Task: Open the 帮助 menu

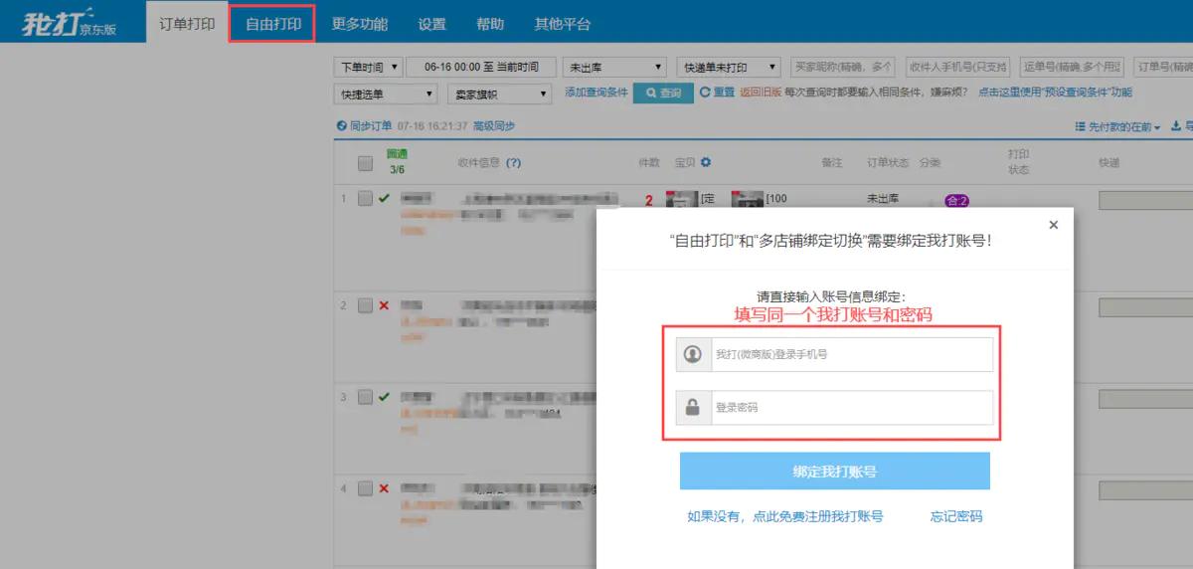Action: tap(490, 24)
